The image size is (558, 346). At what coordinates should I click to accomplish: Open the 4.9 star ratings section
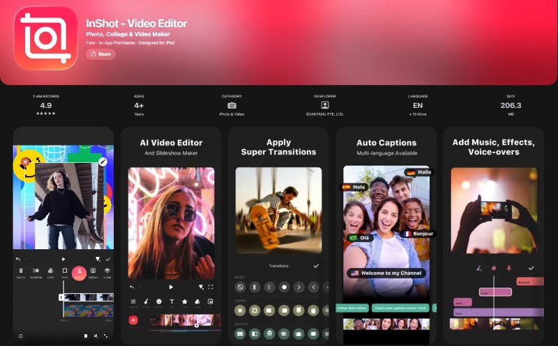pyautogui.click(x=46, y=106)
